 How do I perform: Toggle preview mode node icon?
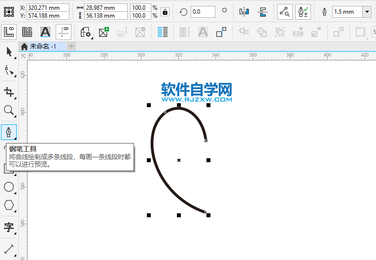pyautogui.click(x=285, y=11)
